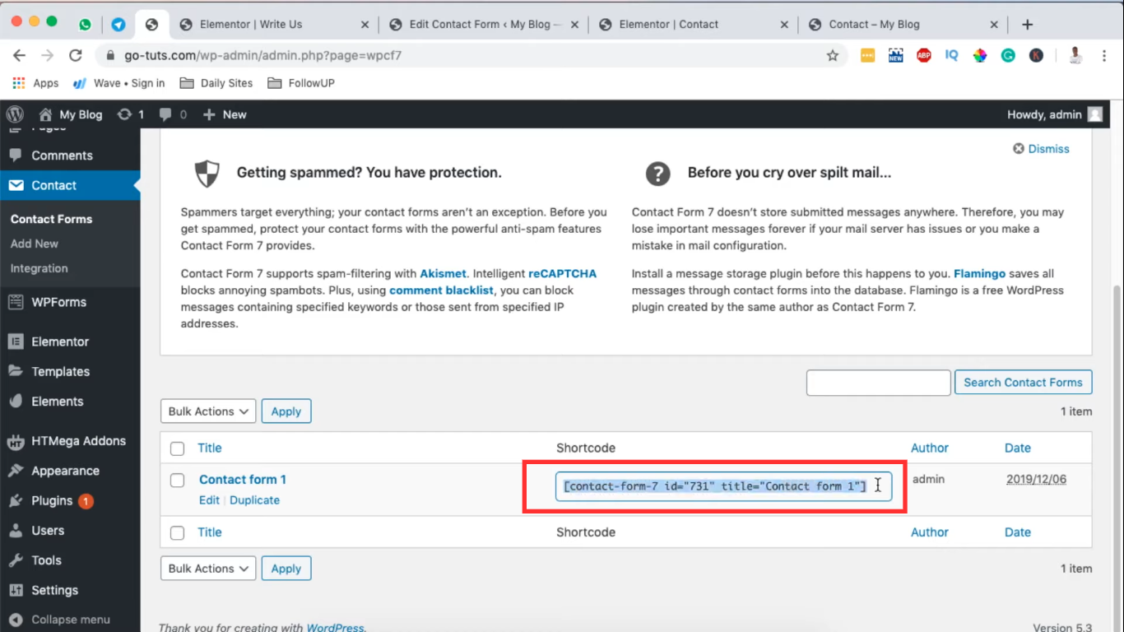Viewport: 1124px width, 632px height.
Task: Open the Telegram pinned tab
Action: pos(118,25)
